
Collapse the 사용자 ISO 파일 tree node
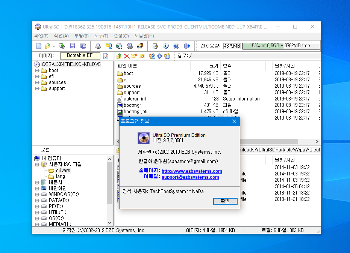[37, 165]
